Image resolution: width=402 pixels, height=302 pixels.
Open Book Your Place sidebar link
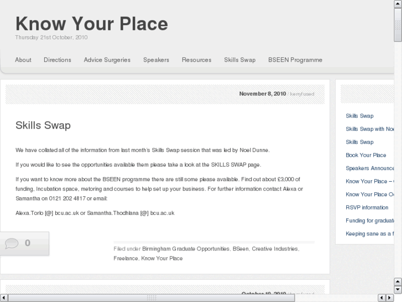366,155
